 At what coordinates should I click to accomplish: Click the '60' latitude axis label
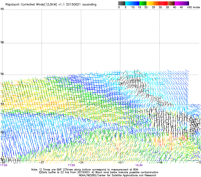pyautogui.click(x=2, y=9)
